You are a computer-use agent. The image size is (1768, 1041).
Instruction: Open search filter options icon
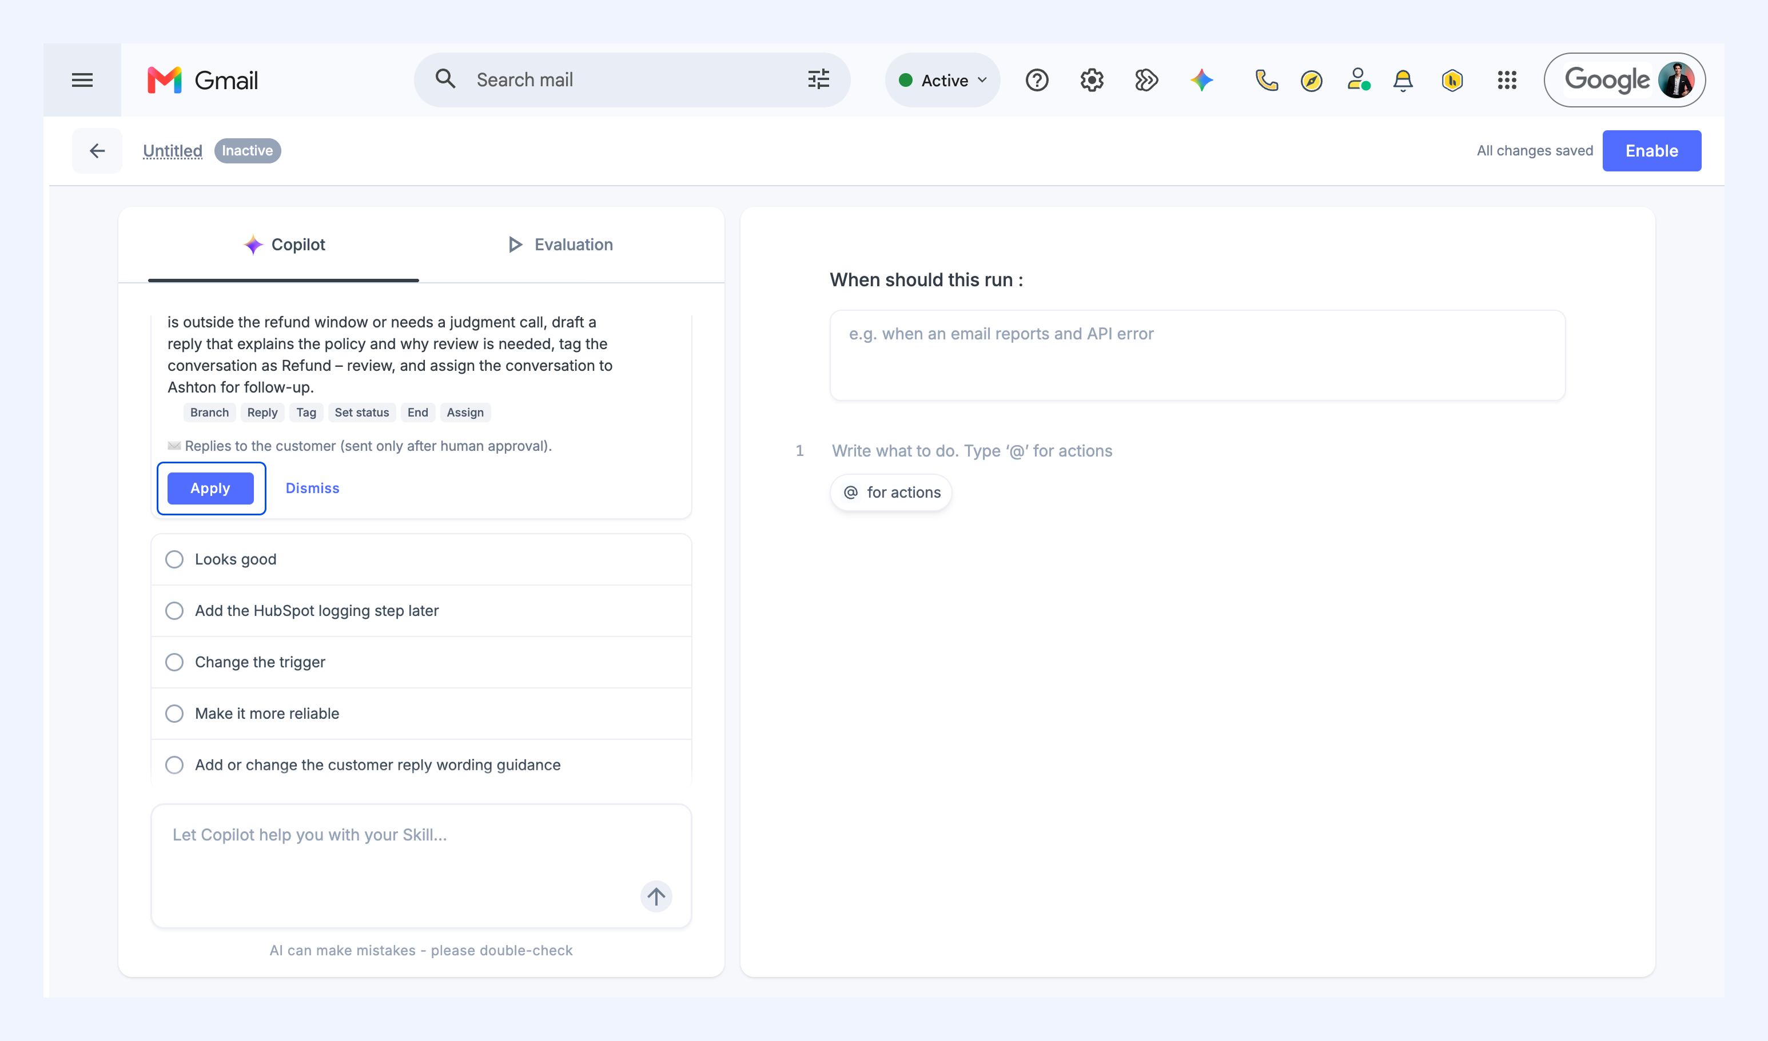(818, 79)
